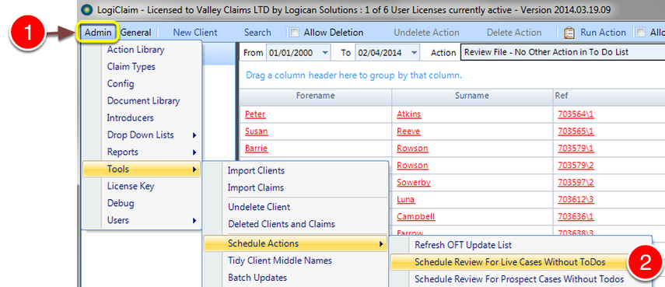Choose Refresh OFT Update List
The image size is (665, 287).
point(463,245)
